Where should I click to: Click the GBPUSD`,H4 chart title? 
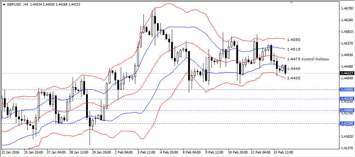17,4
